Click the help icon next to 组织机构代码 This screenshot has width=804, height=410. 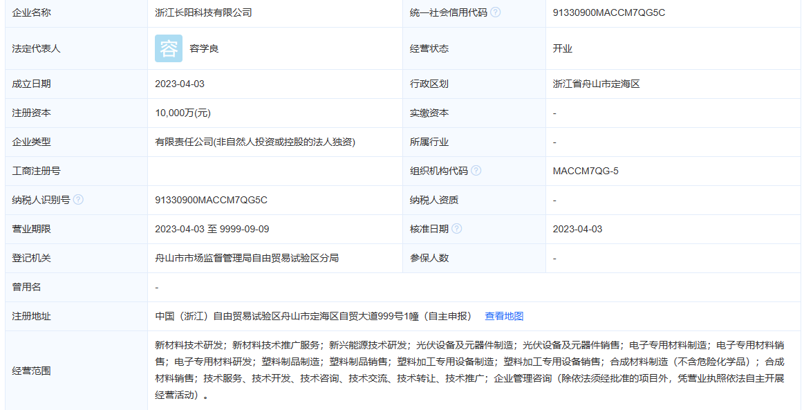(x=476, y=169)
